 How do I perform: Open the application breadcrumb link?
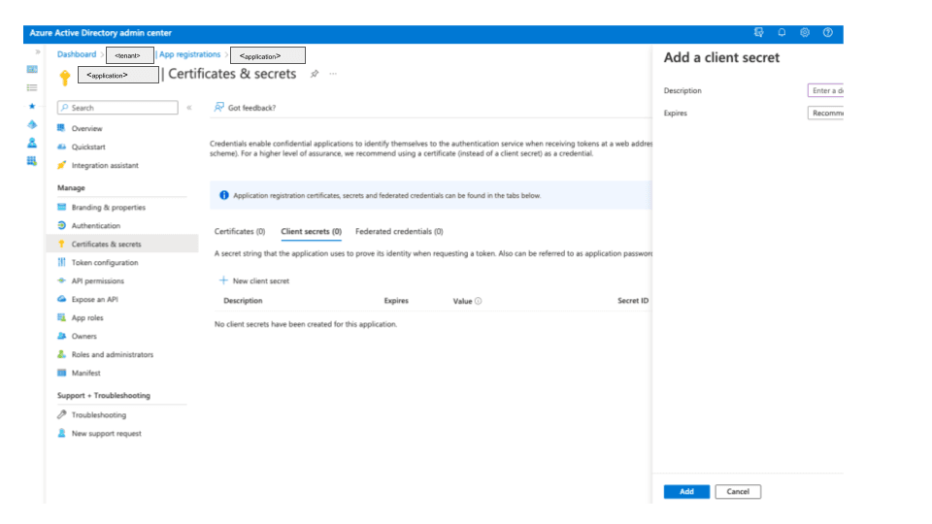268,55
